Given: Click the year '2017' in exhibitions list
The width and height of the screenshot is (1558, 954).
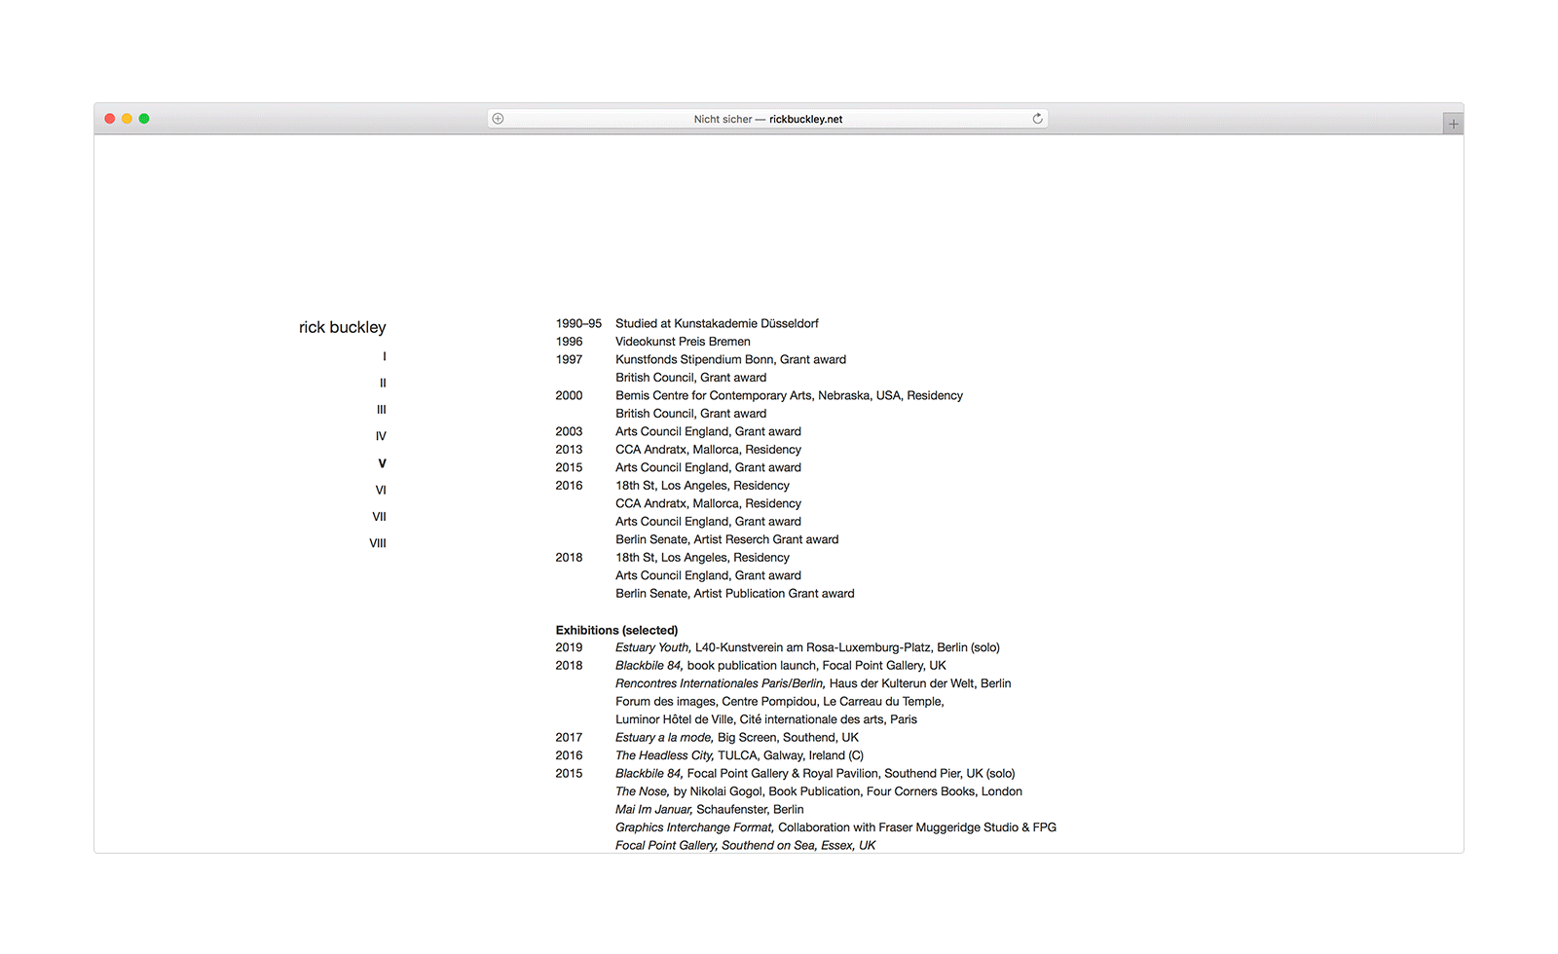Looking at the screenshot, I should point(569,738).
